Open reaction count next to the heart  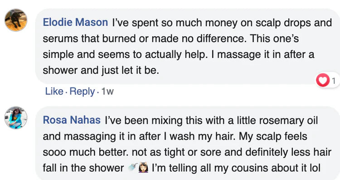coord(334,81)
